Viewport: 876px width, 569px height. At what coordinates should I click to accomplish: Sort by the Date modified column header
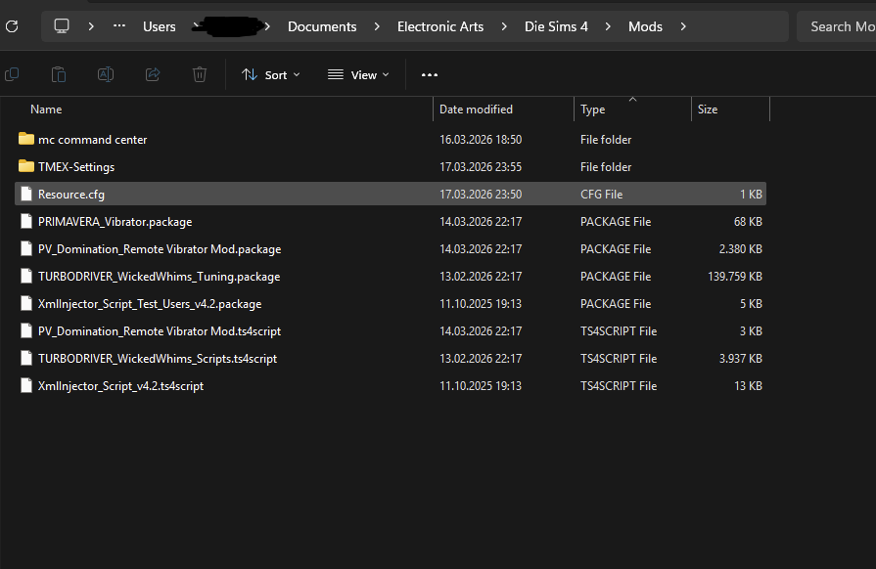click(x=476, y=109)
